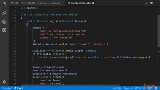
Task: Click 'AuthController' in the class declaration
Action: pos(39,14)
